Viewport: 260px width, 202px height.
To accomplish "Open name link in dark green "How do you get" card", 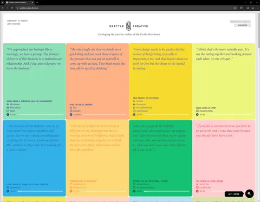I will tap(150, 181).
